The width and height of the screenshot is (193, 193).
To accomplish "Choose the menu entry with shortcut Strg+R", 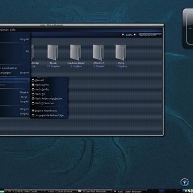I will (x=15, y=39).
